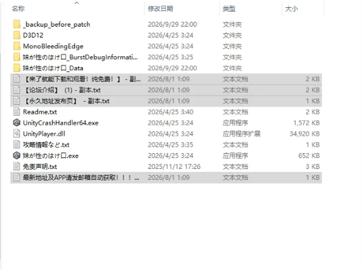Select the 【论坛介绍】 text file icon

[x=17, y=90]
